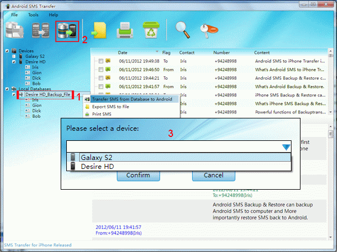Click the backup SMS to database toolbar icon
The width and height of the screenshot is (337, 252).
pos(15,30)
